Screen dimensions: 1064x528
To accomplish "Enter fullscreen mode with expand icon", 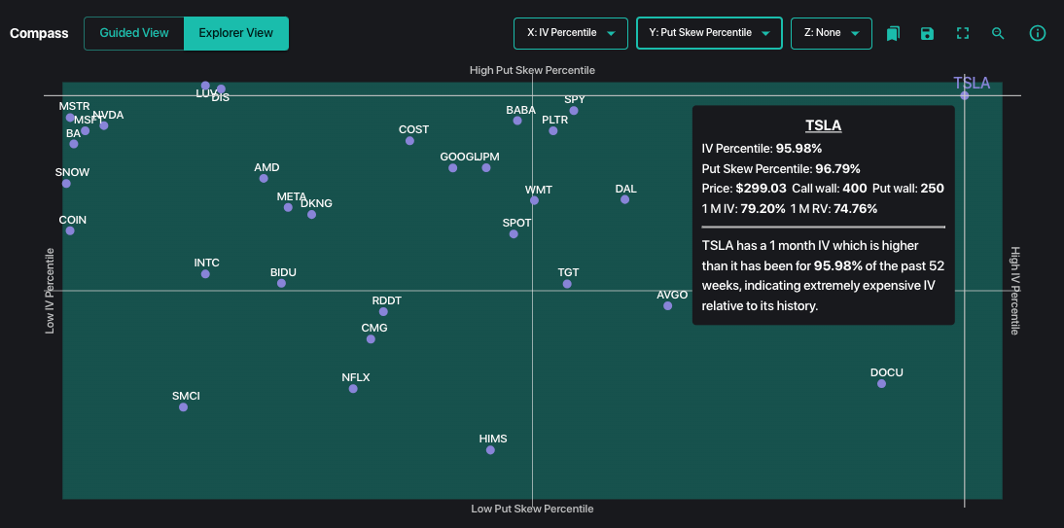I will tap(962, 33).
